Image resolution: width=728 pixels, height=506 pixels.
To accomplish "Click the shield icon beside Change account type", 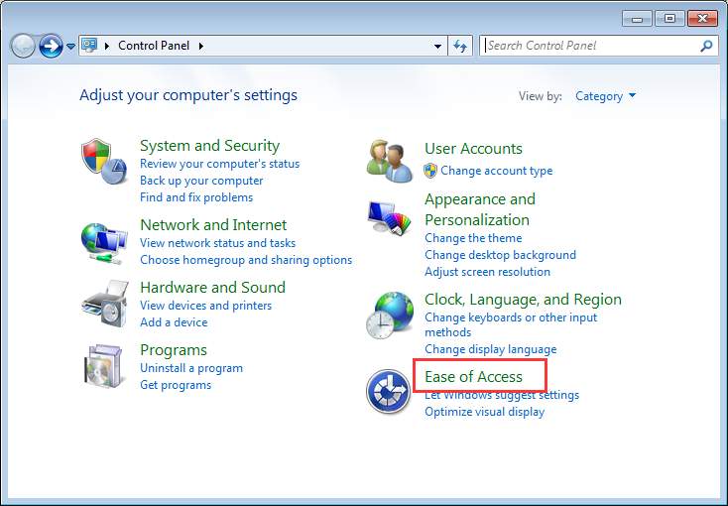I will (x=430, y=171).
